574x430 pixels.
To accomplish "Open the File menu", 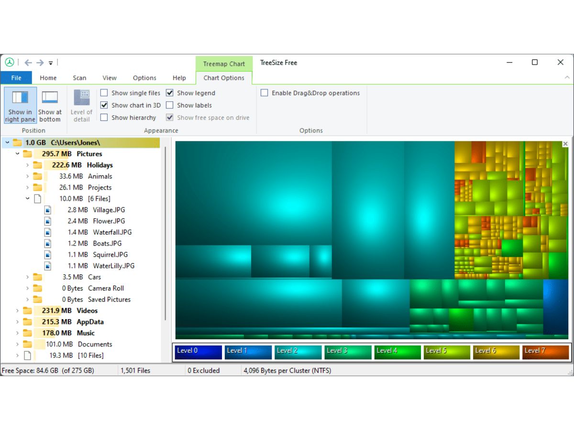I will 16,78.
